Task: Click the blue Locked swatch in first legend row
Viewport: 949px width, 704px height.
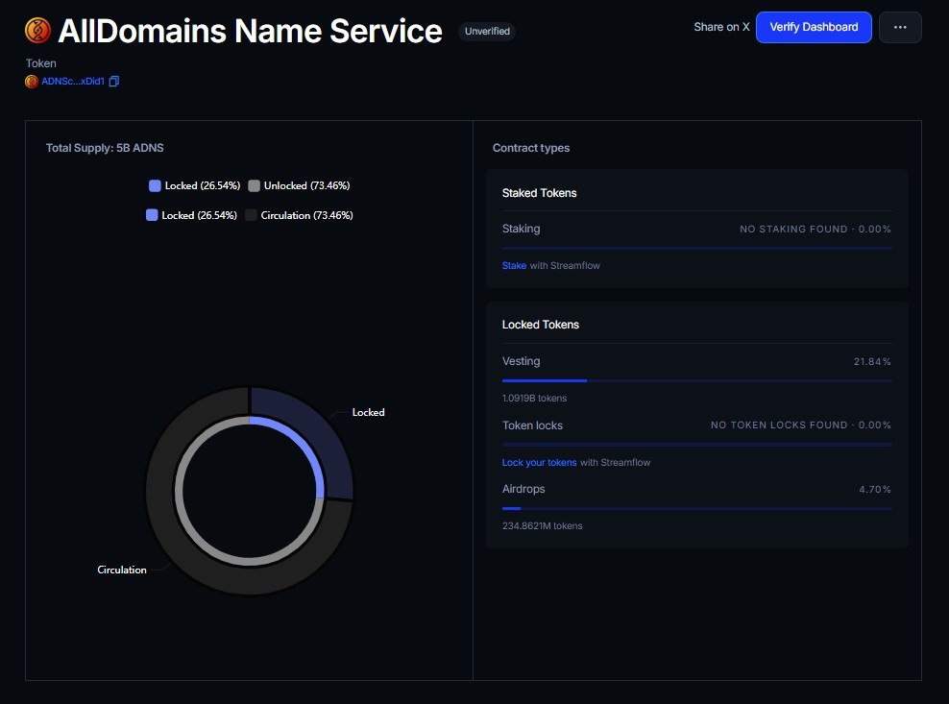Action: [155, 185]
